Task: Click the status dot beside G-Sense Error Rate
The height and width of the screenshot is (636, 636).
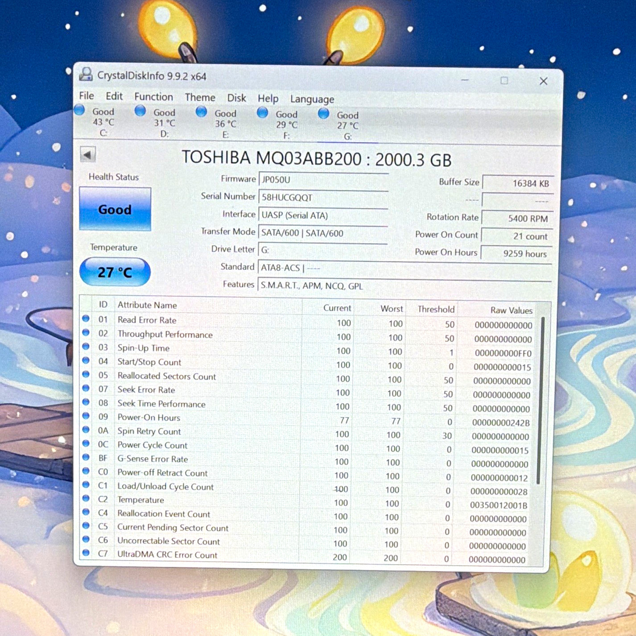Action: click(86, 458)
